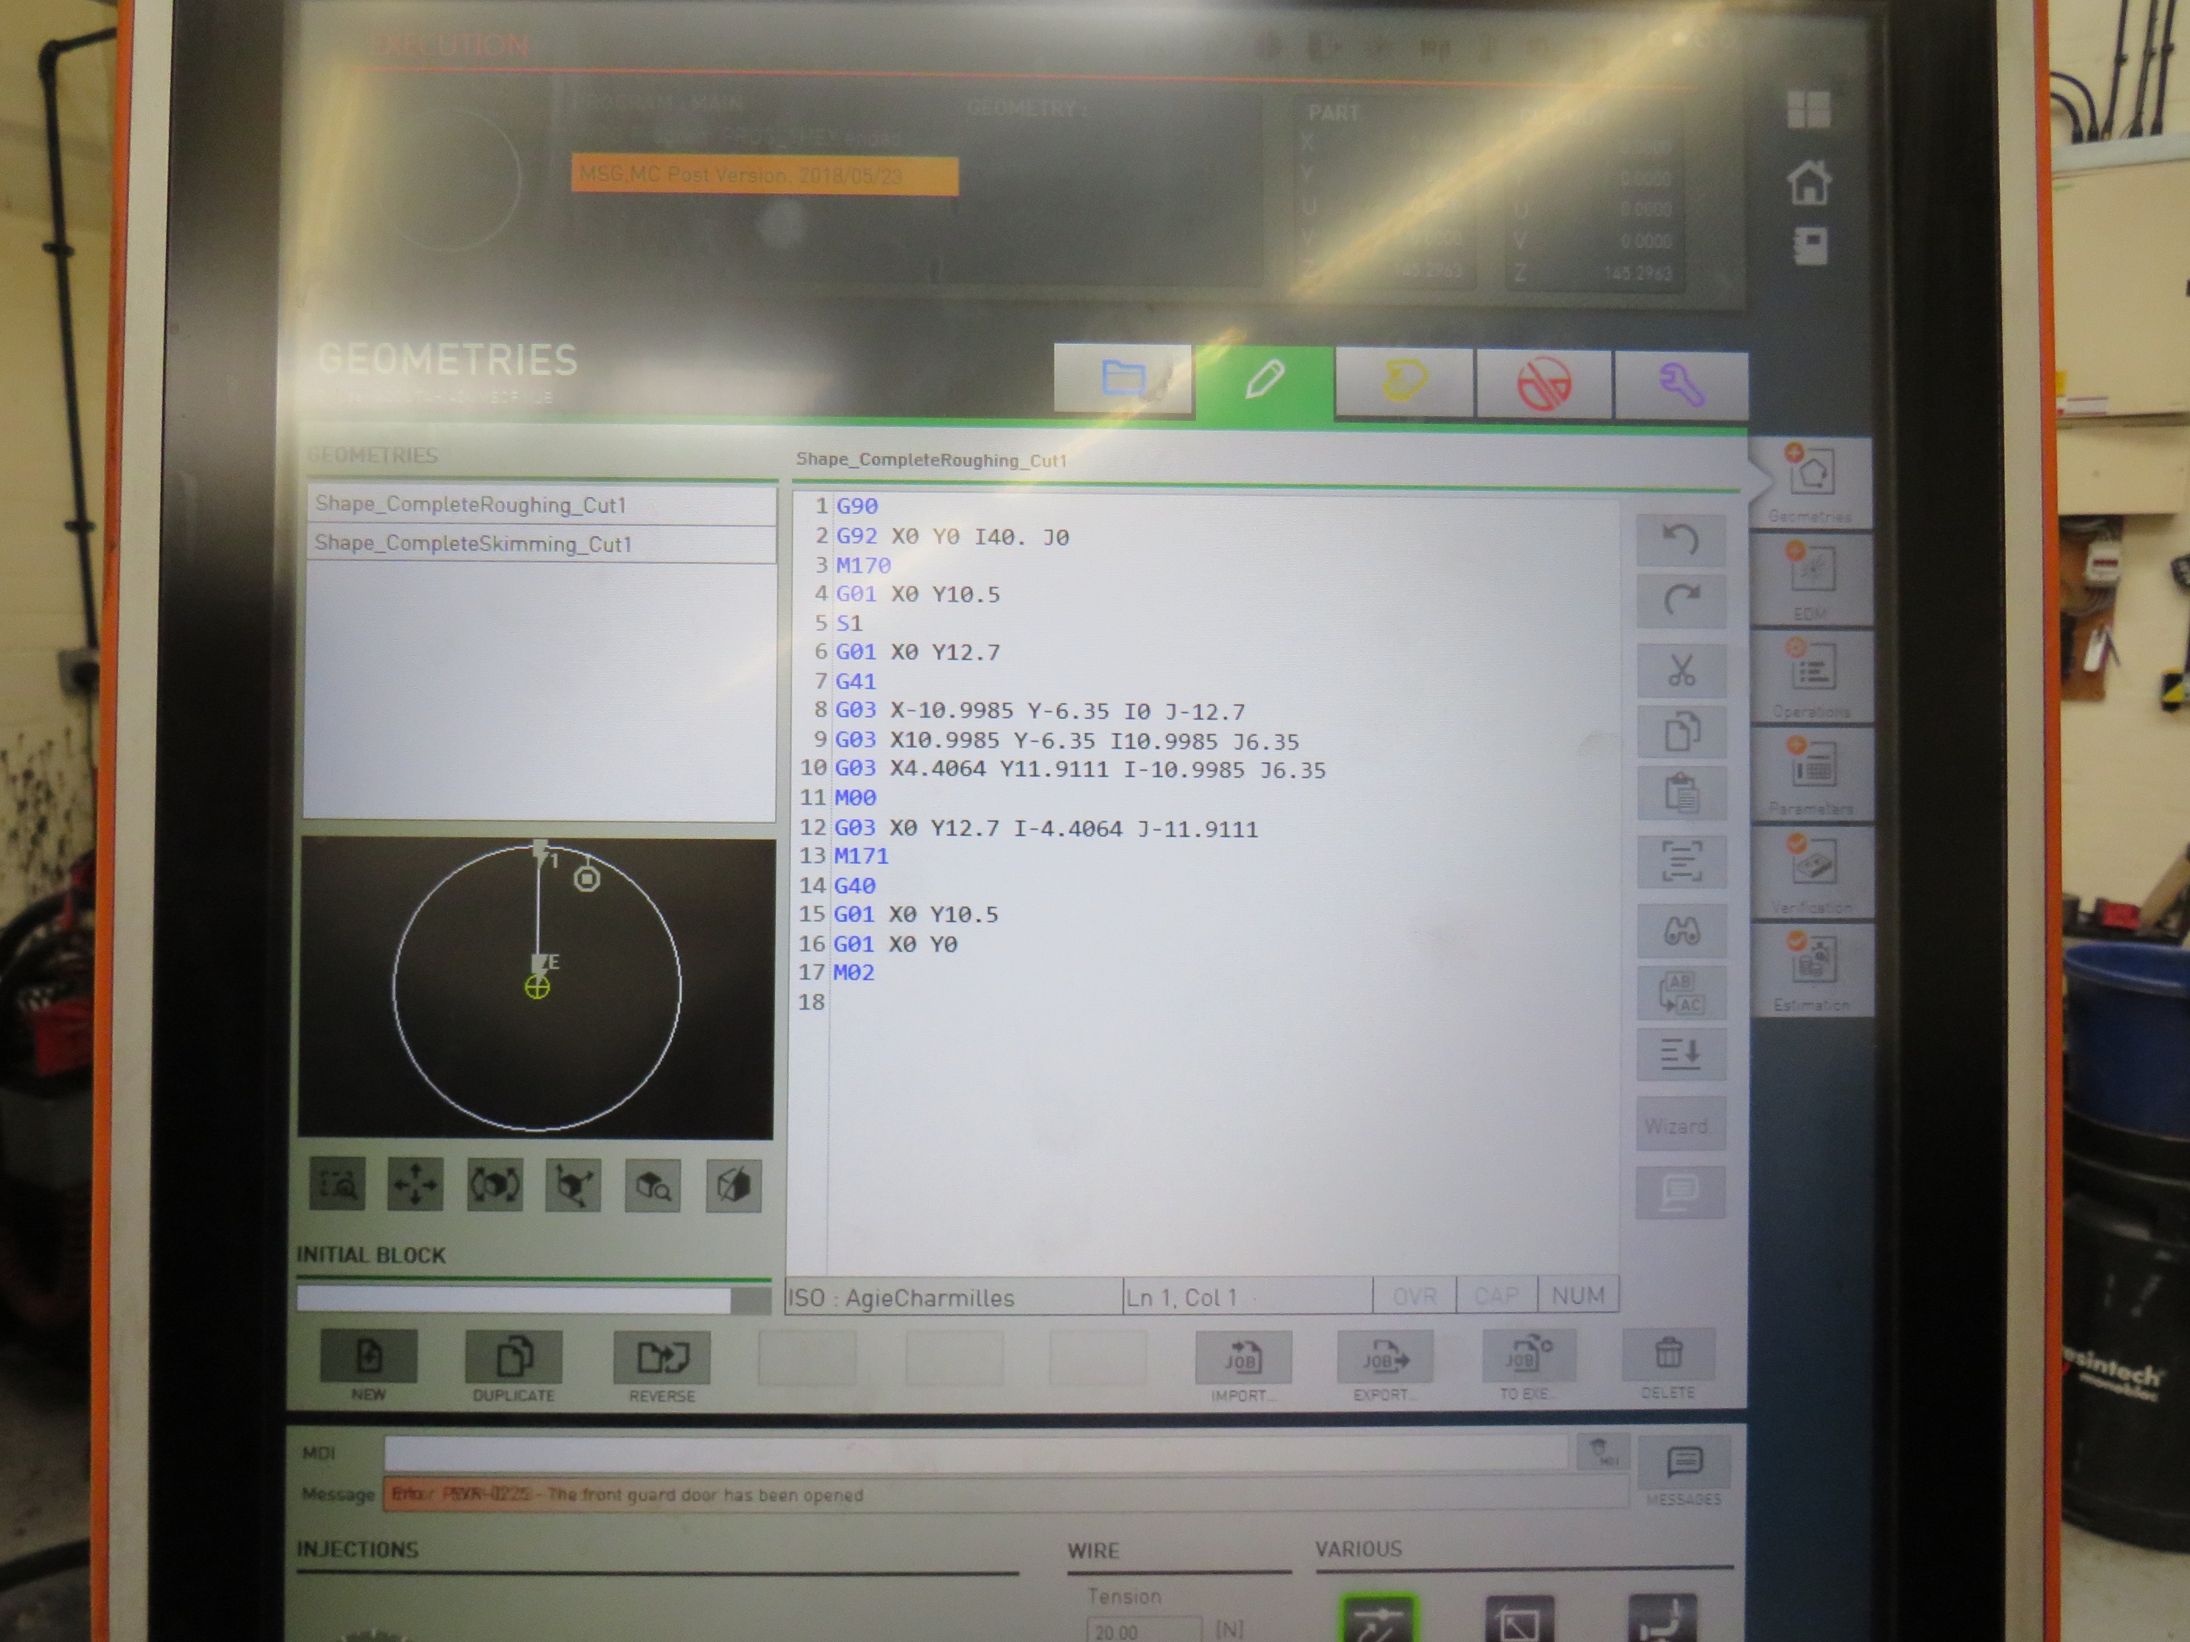Click the zoom window view icon
This screenshot has width=2190, height=1642.
point(337,1184)
